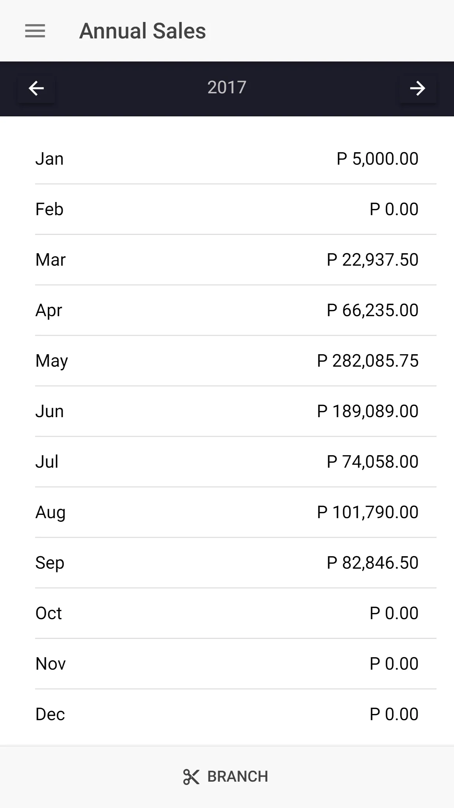Open the Oct sales row
The width and height of the screenshot is (454, 808).
[227, 613]
